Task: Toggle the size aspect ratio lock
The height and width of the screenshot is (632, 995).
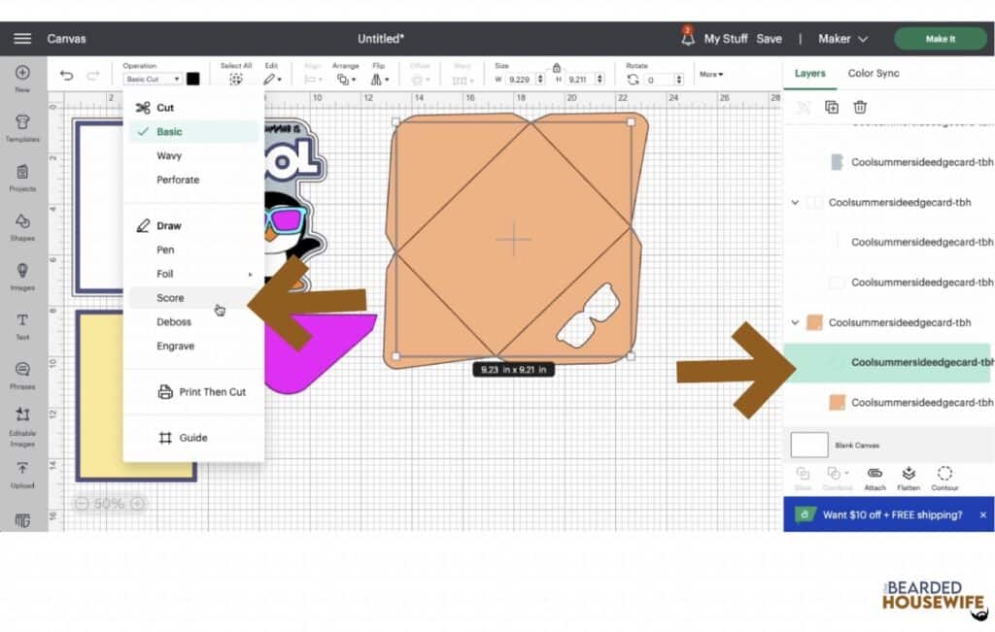Action: tap(556, 68)
